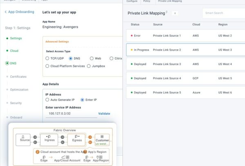Screen dimensions: 245x166
Task: Click the Egress node icon in the diagram
Action: click(x=77, y=136)
